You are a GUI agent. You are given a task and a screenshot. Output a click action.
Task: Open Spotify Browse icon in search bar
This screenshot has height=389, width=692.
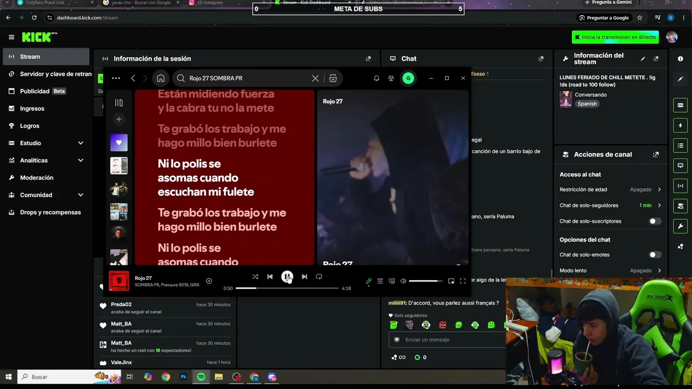(x=333, y=78)
